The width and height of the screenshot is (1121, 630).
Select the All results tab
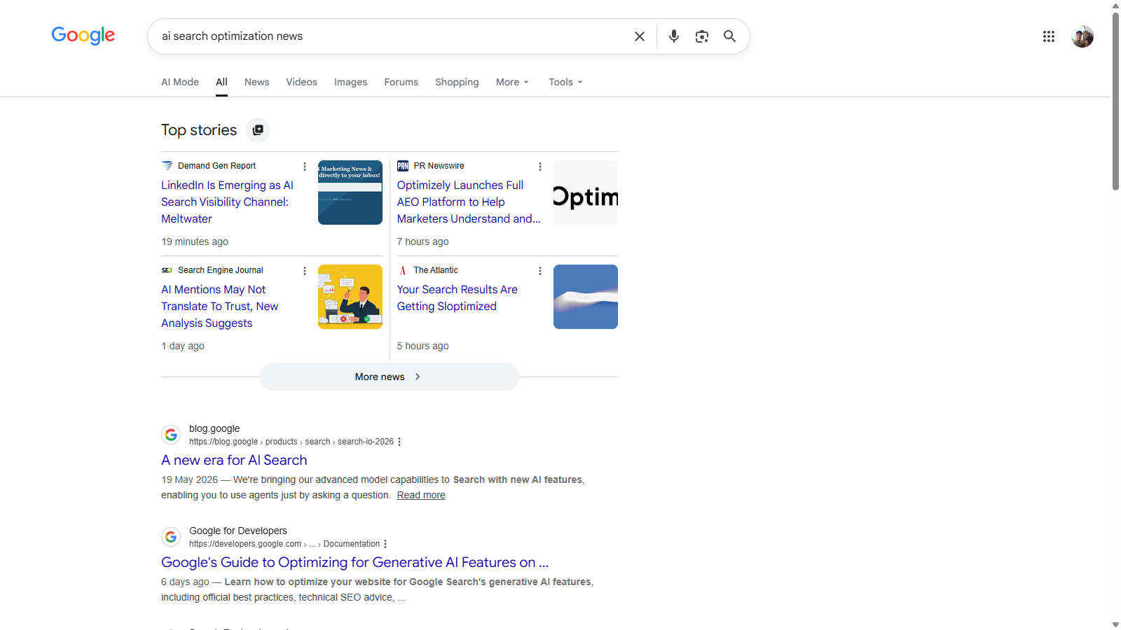[x=221, y=82]
